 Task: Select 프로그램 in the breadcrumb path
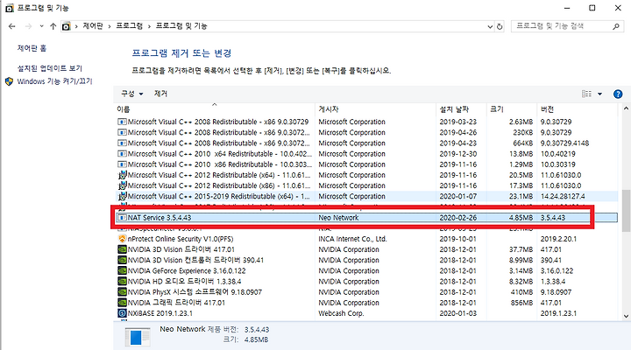(129, 26)
